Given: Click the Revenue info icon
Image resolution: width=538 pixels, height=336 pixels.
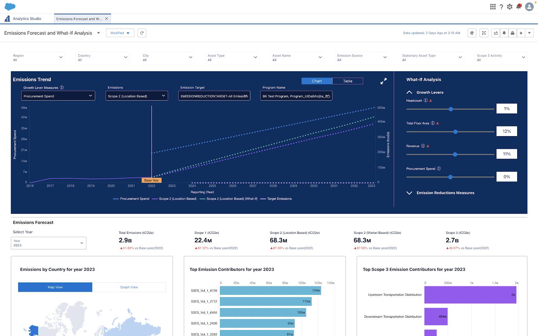Looking at the screenshot, I should click(423, 146).
